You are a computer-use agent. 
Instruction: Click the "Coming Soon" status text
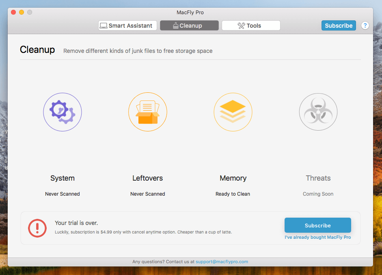click(x=318, y=194)
